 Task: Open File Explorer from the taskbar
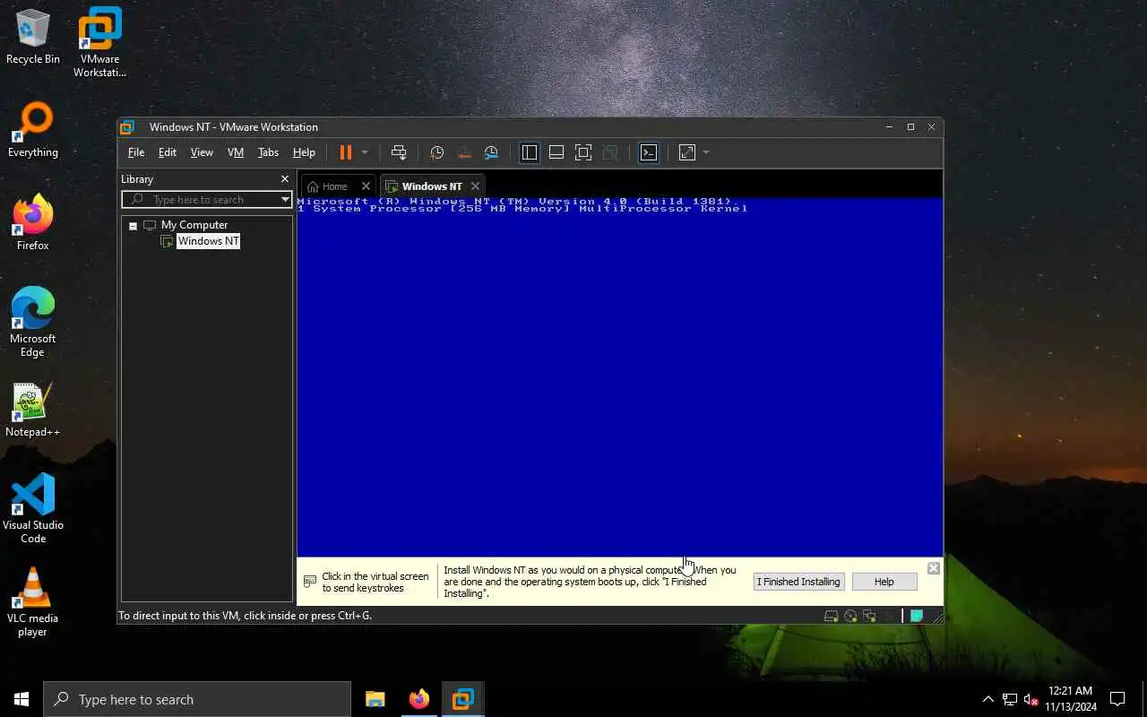coord(375,699)
